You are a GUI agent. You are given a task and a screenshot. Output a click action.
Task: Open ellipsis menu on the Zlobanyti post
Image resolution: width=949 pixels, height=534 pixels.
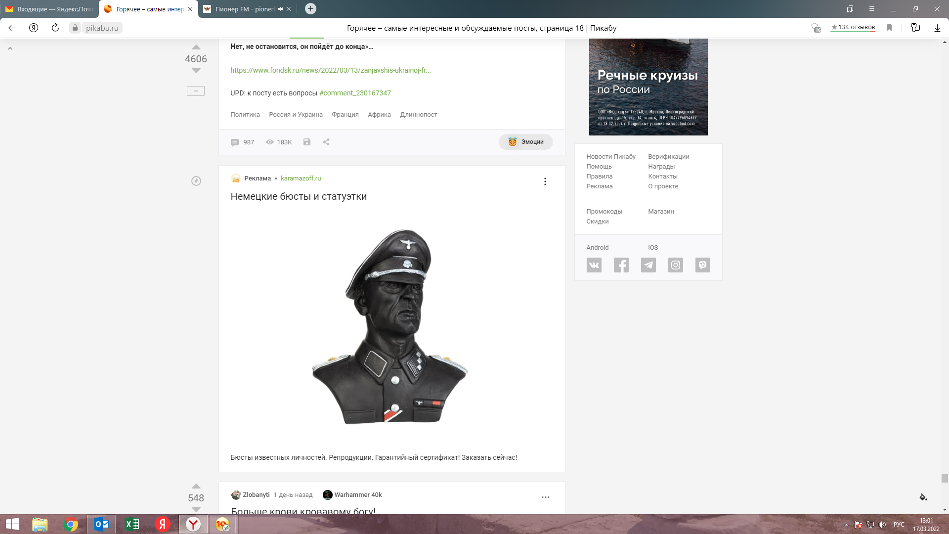tap(545, 497)
